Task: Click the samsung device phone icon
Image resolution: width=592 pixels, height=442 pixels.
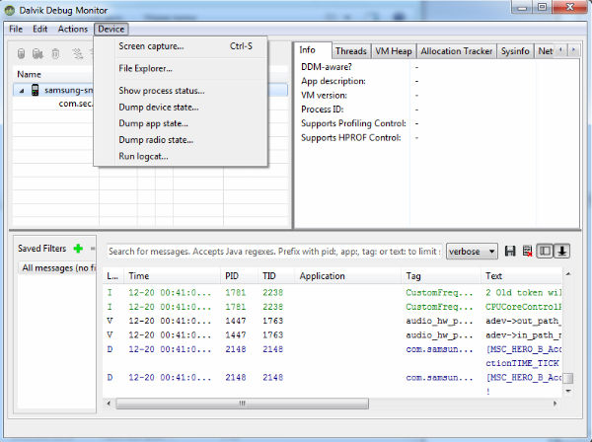Action: point(35,90)
